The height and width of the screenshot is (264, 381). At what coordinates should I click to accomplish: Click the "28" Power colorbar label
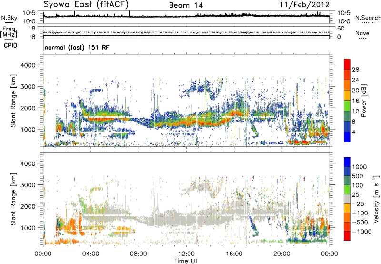coord(355,70)
